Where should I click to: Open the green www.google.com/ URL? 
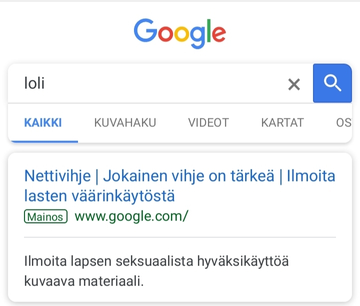tap(131, 216)
